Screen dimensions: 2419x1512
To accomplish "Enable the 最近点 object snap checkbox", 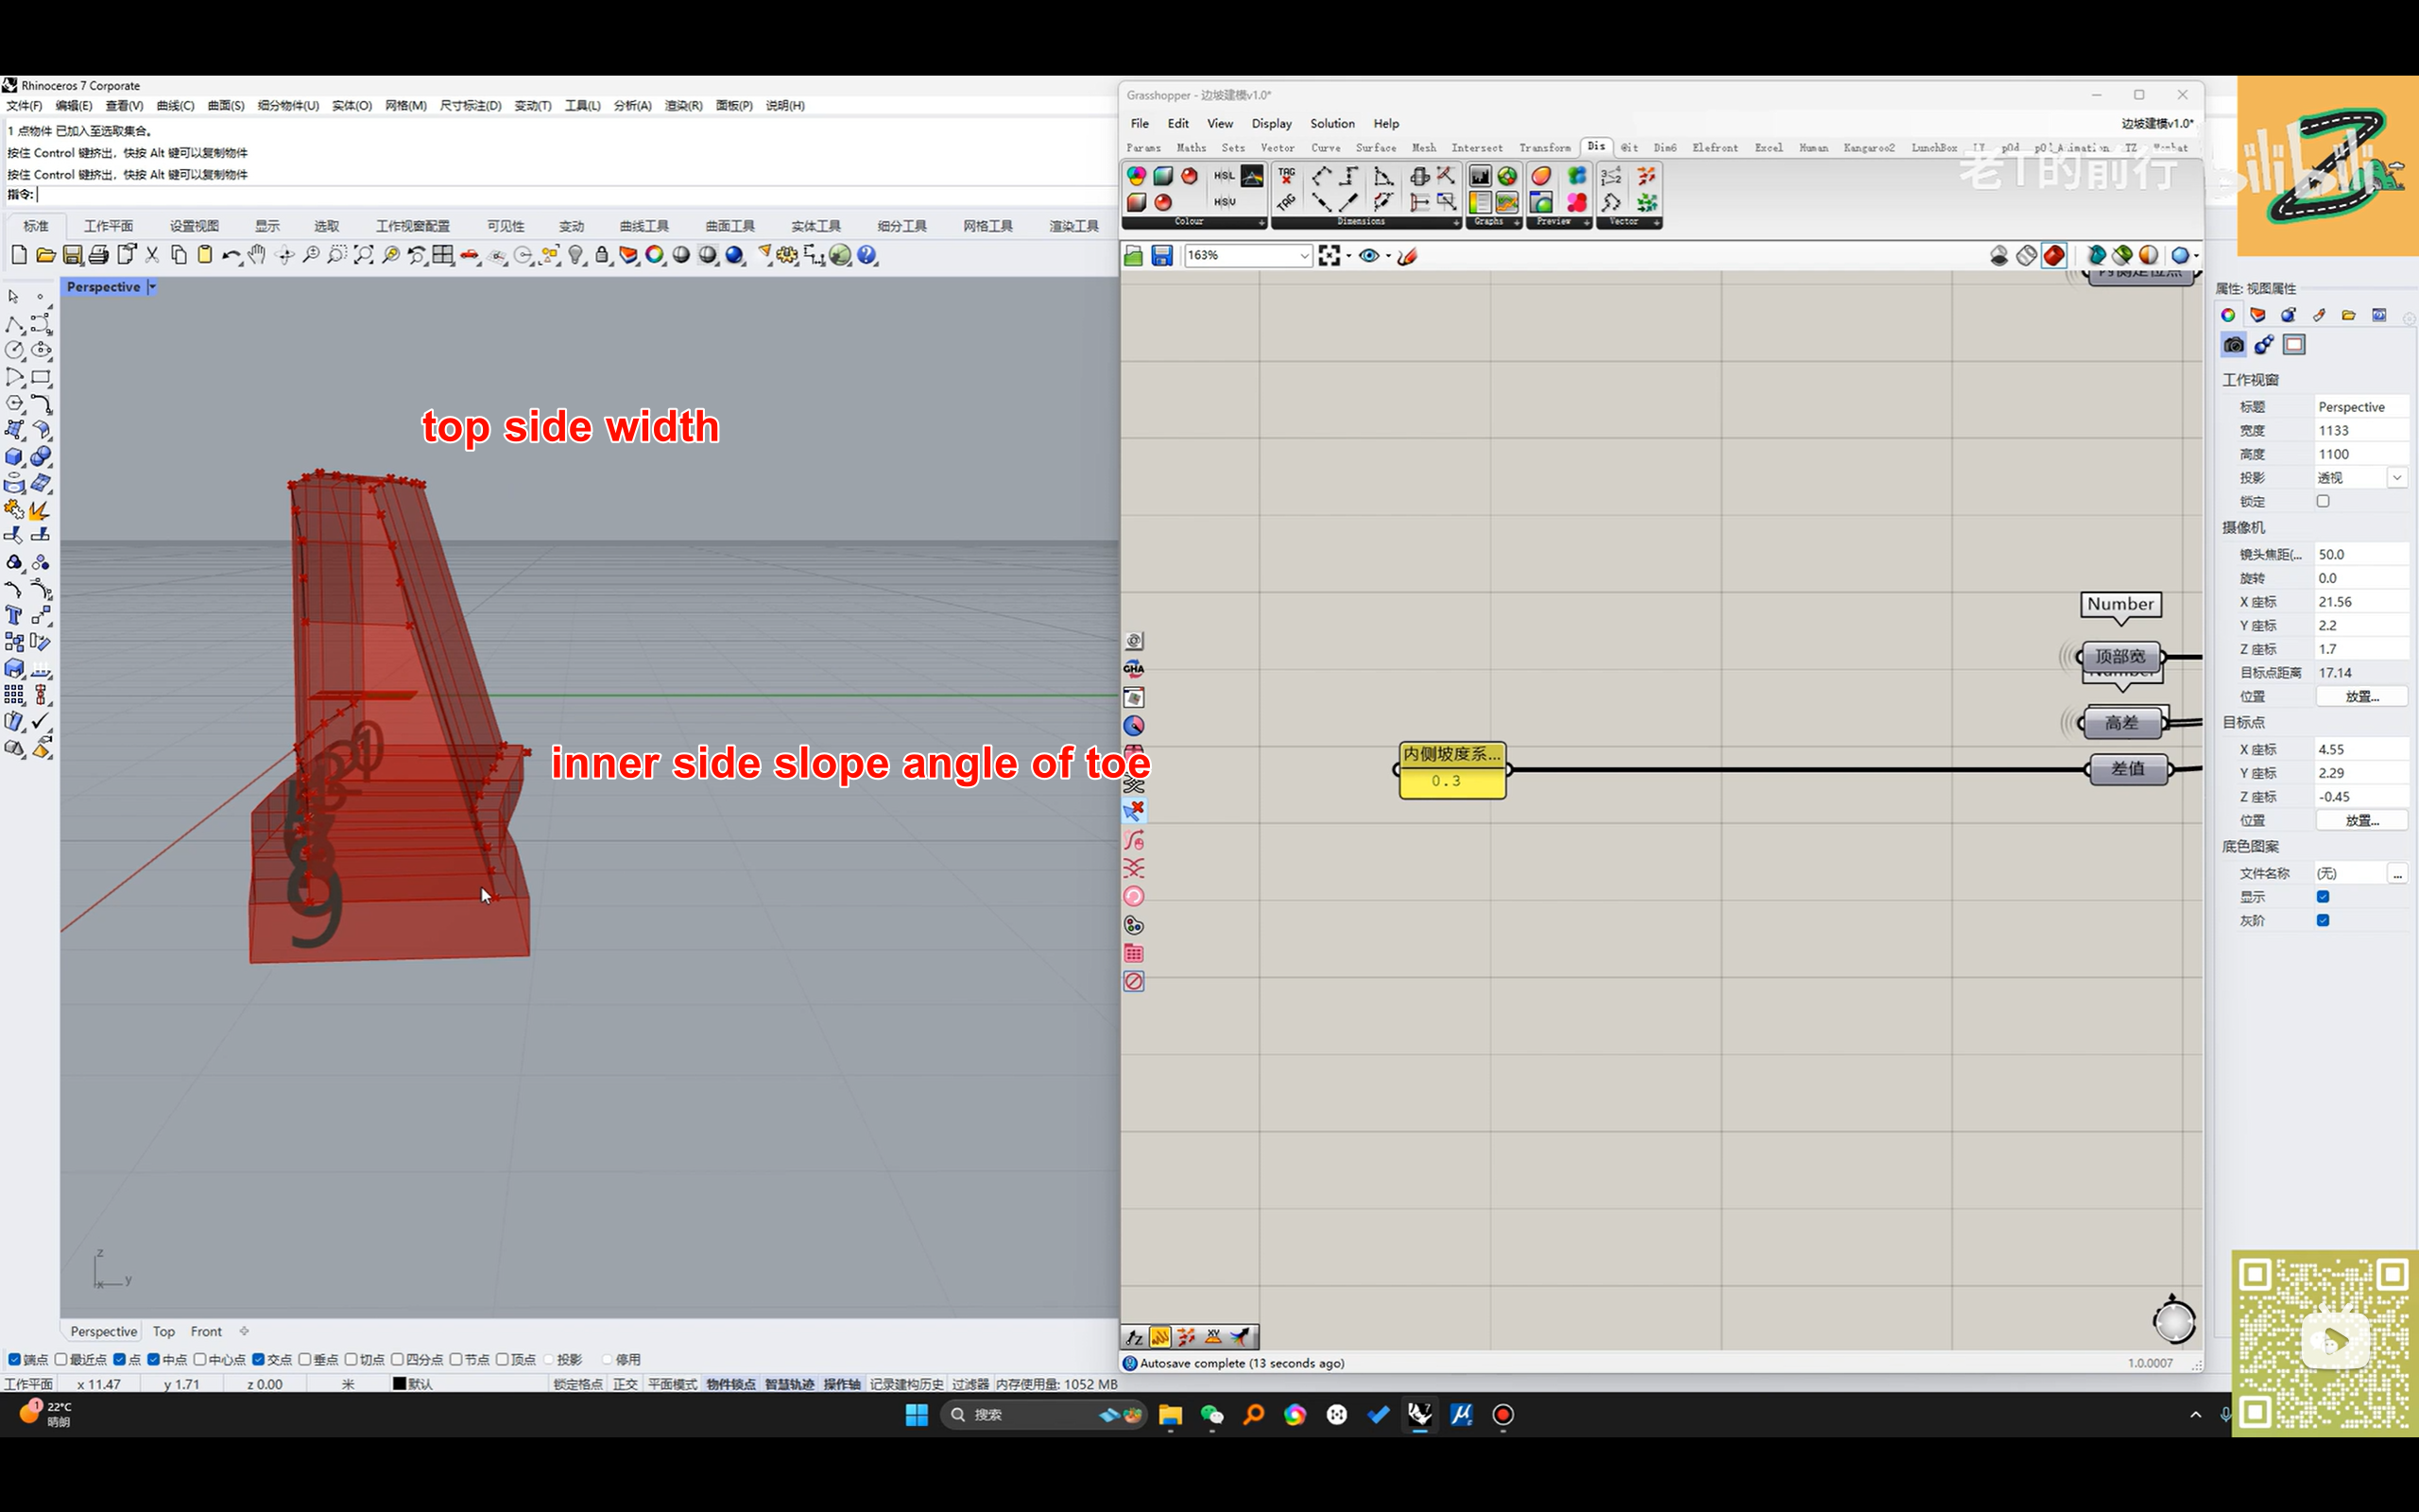I will tap(62, 1359).
